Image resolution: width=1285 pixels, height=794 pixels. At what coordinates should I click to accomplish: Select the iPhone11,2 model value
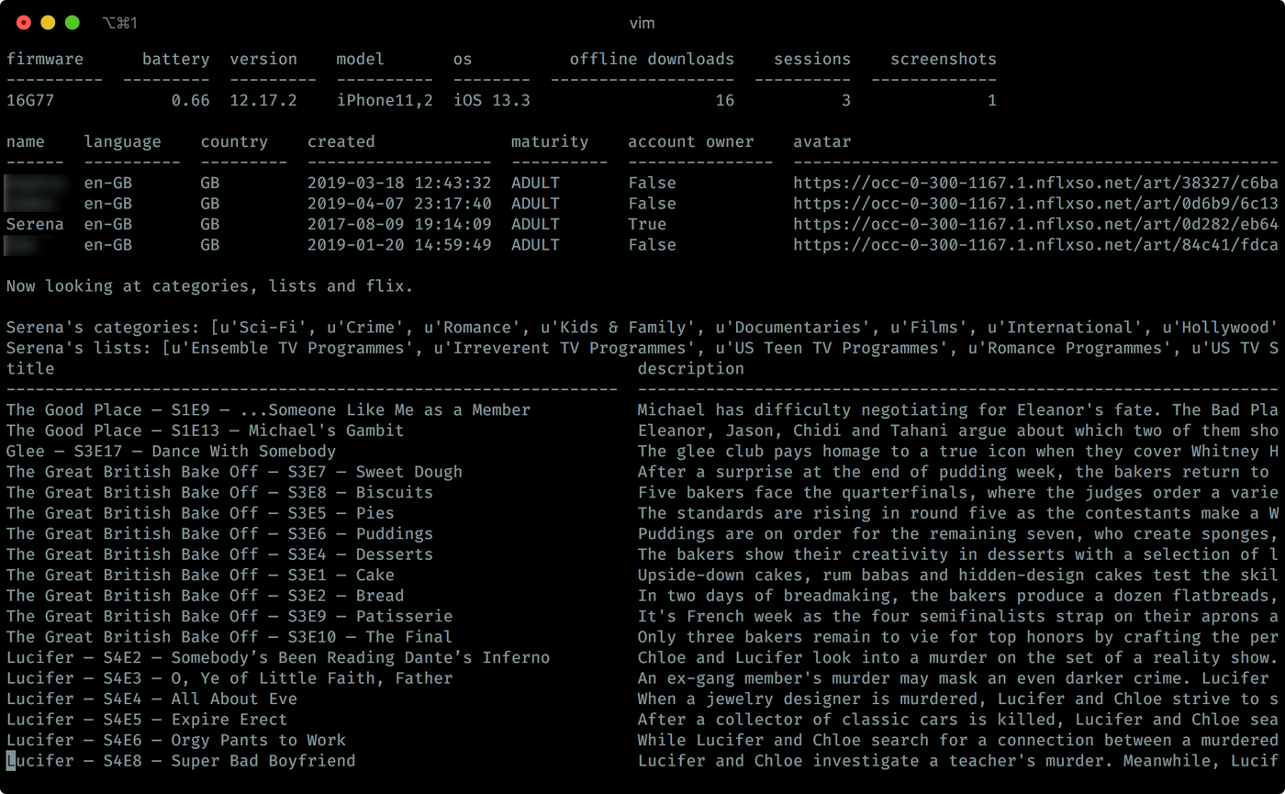point(384,100)
